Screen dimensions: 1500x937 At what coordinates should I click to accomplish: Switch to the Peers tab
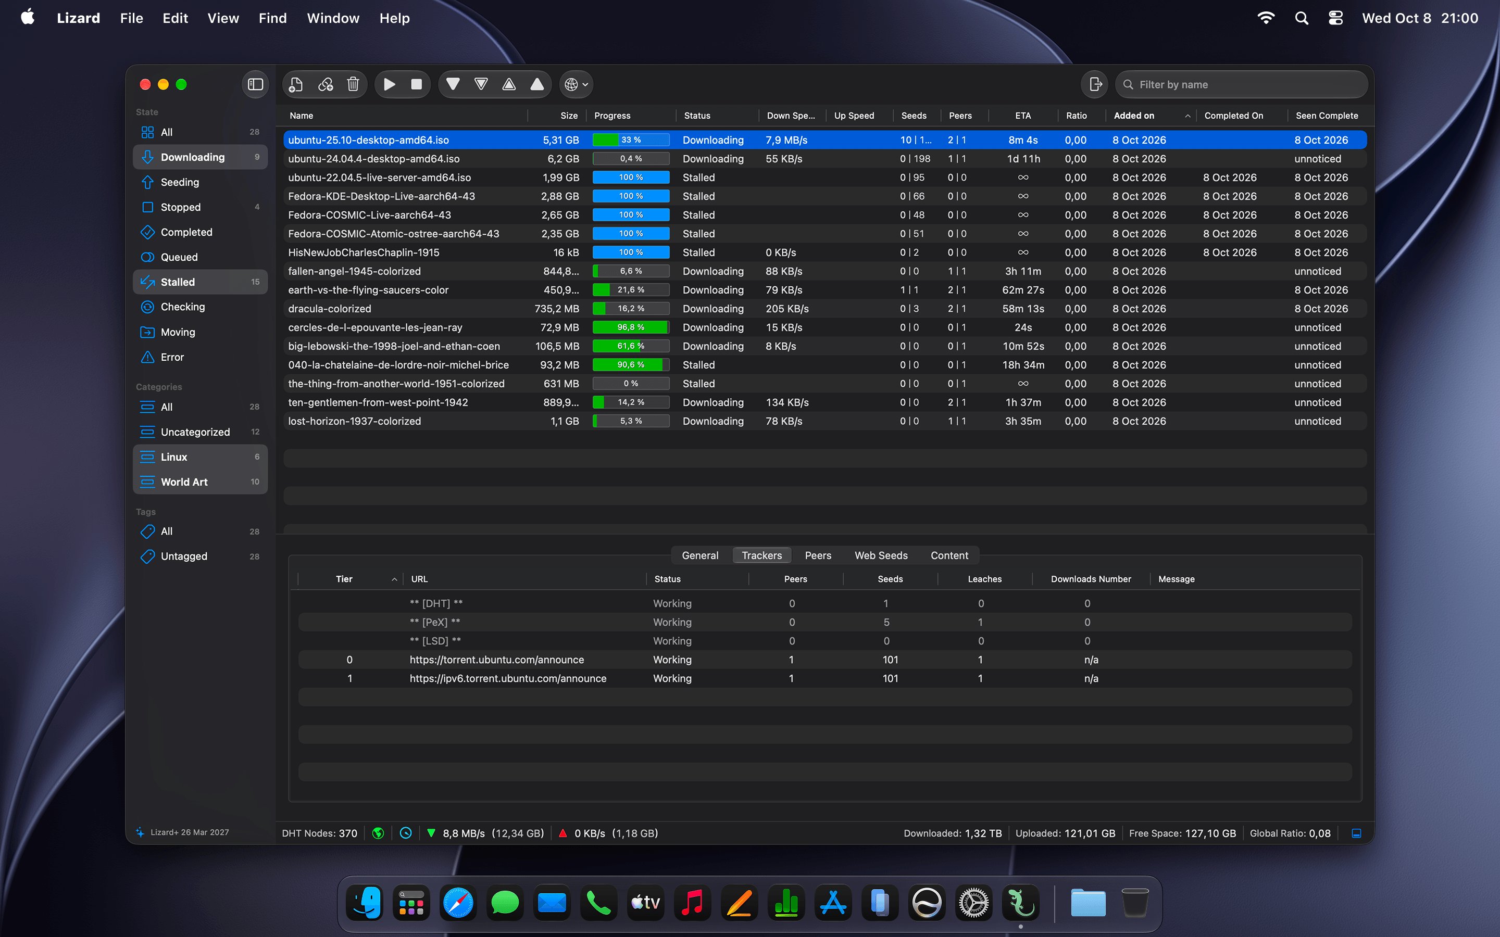[x=818, y=555]
